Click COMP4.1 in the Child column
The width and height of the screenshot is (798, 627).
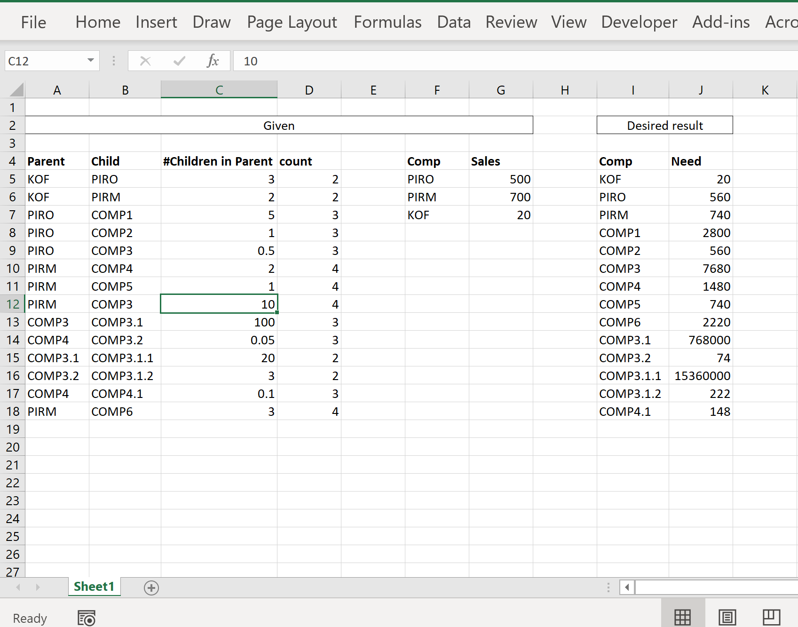(125, 394)
